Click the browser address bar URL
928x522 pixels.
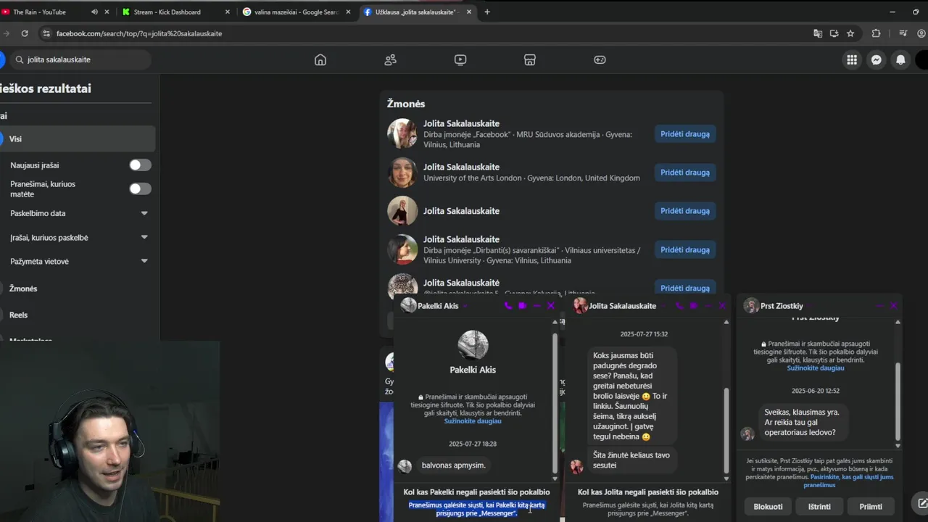click(138, 33)
